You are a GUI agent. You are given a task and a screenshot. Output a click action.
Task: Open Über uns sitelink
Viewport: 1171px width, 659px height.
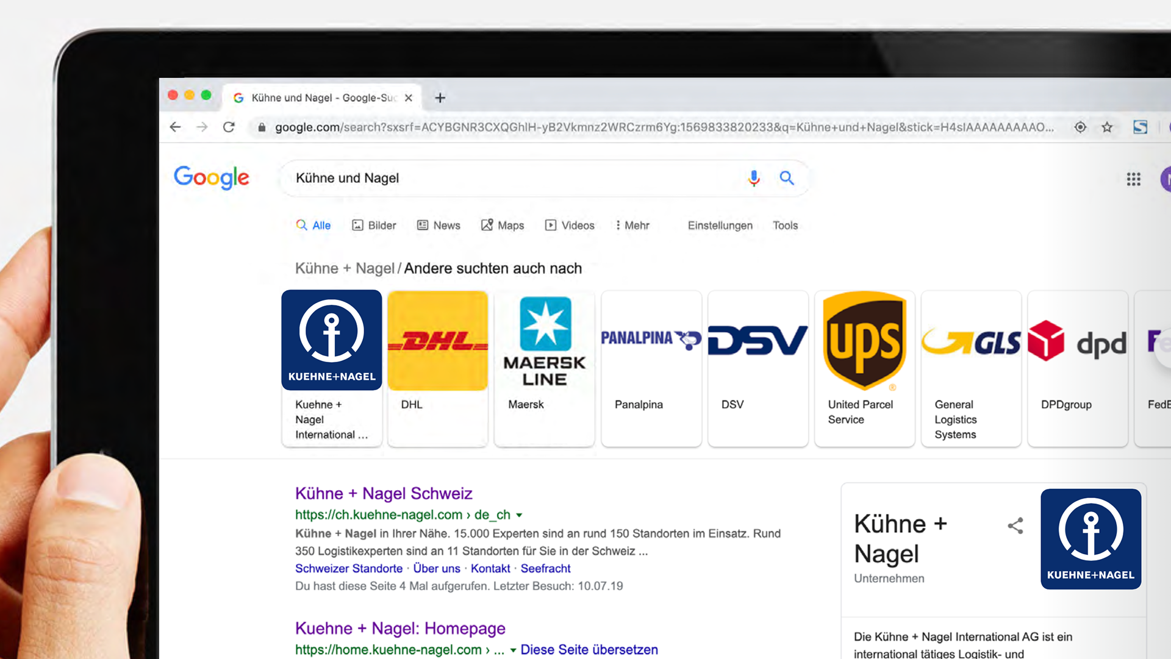437,568
